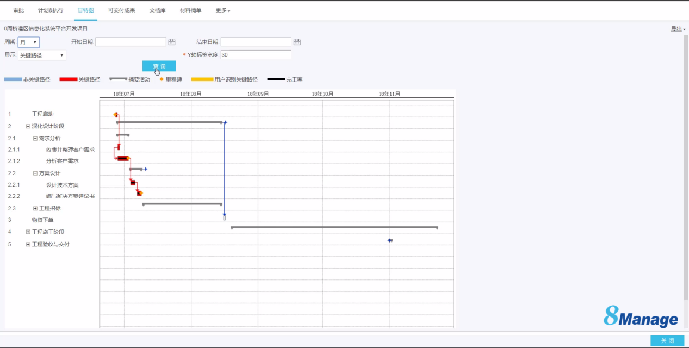This screenshot has height=348, width=689.
Task: Switch to the 计划&执行 tab
Action: 51,10
